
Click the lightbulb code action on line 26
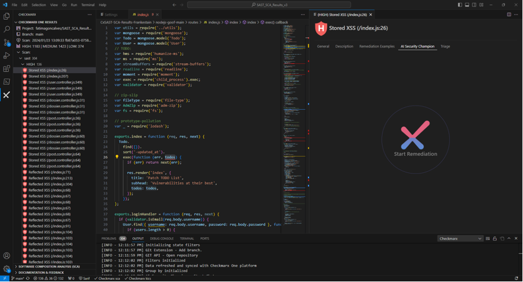pyautogui.click(x=117, y=157)
